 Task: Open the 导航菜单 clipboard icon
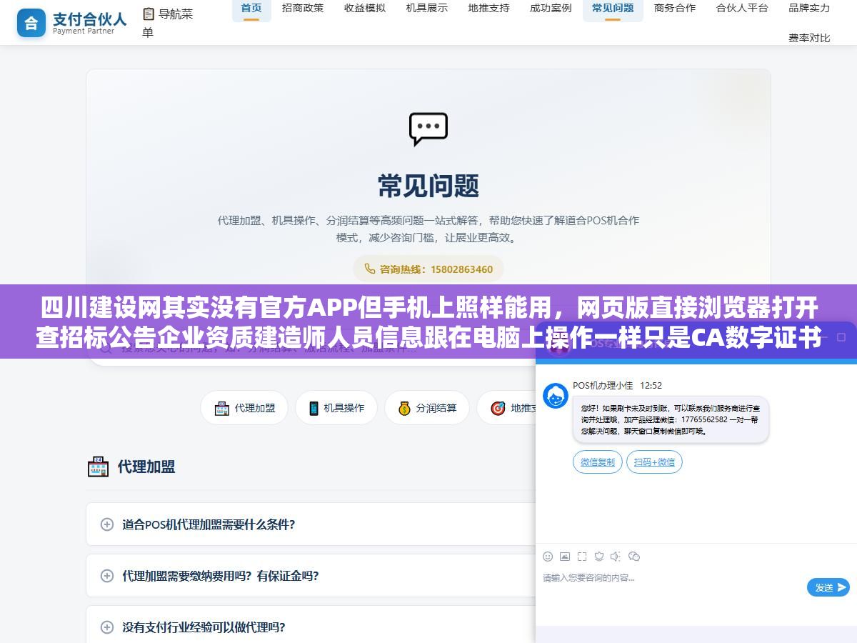tap(149, 14)
